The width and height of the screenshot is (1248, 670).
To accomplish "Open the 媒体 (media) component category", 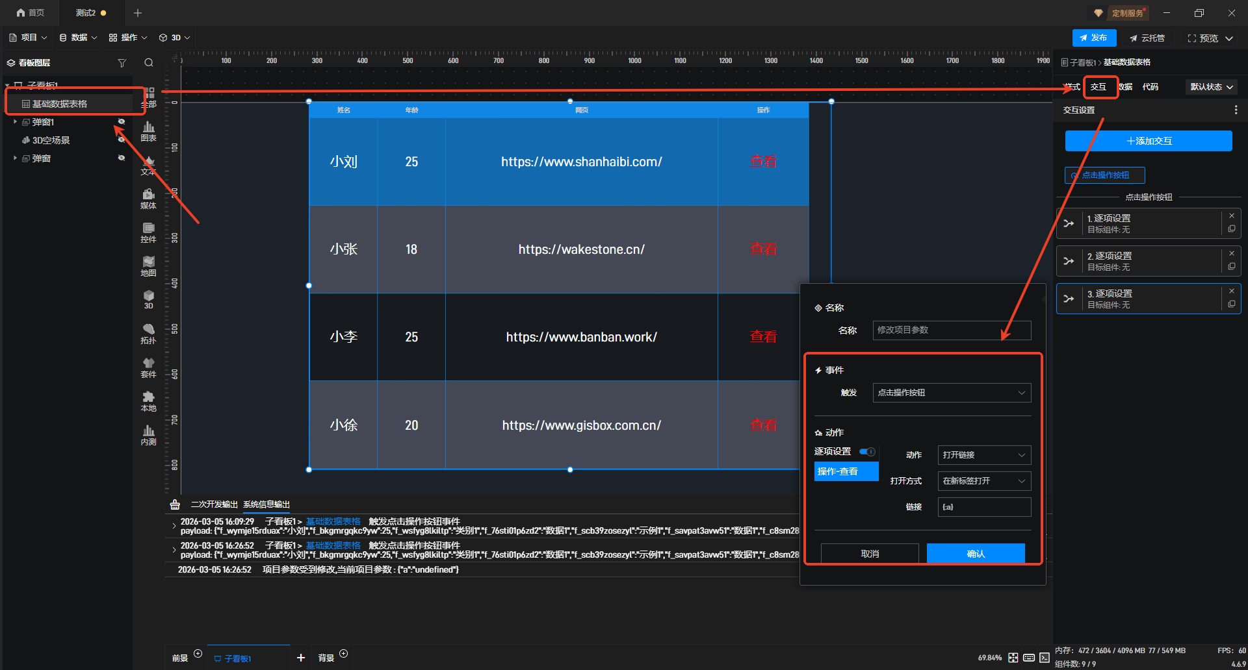I will [x=148, y=199].
